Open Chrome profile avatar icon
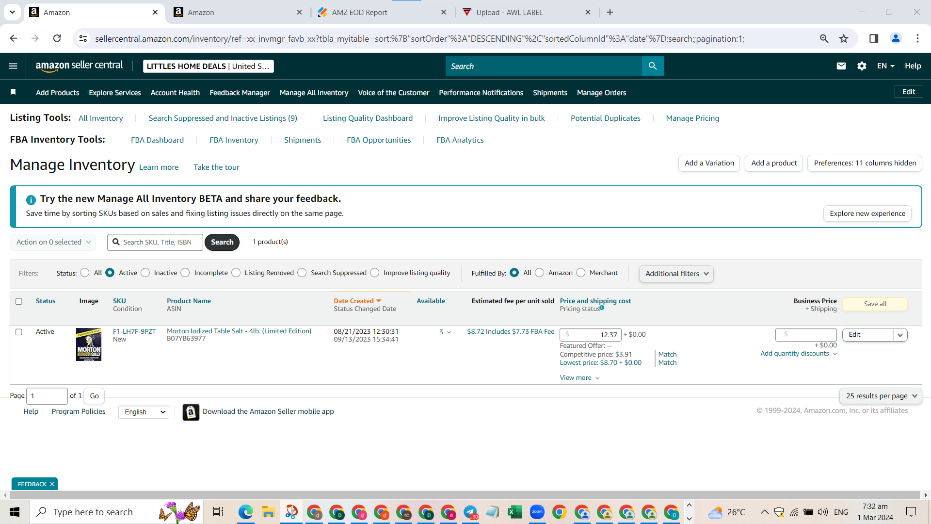The height and width of the screenshot is (524, 931). (896, 38)
